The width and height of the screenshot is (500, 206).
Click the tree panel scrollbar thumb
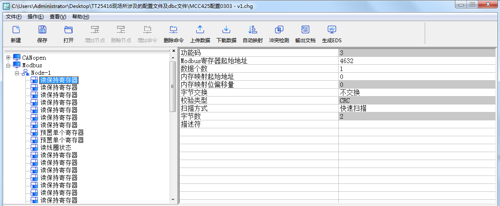[173, 86]
